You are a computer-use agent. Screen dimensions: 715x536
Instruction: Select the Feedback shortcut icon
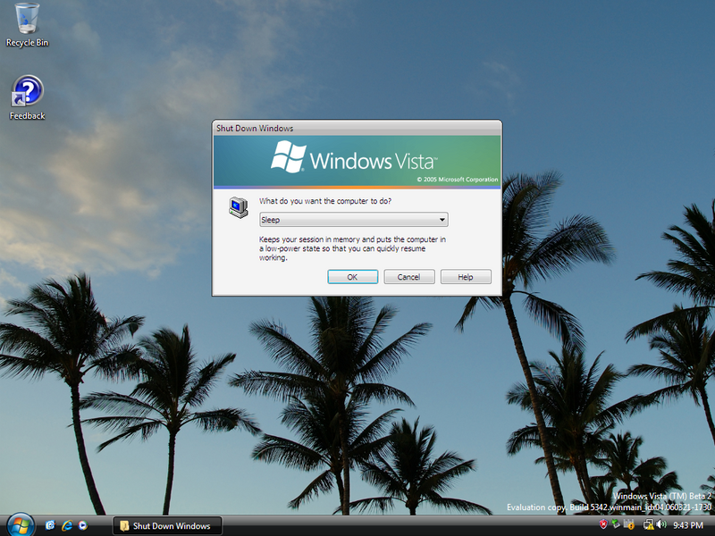tap(27, 98)
